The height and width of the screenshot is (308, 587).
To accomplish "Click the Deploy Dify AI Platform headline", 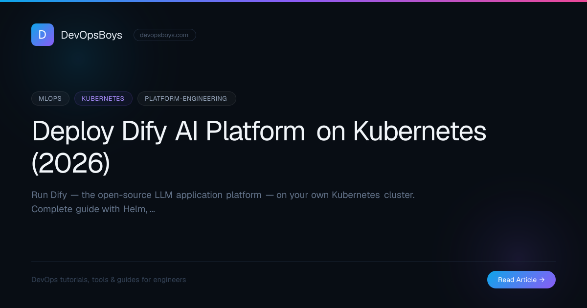I will [x=259, y=147].
